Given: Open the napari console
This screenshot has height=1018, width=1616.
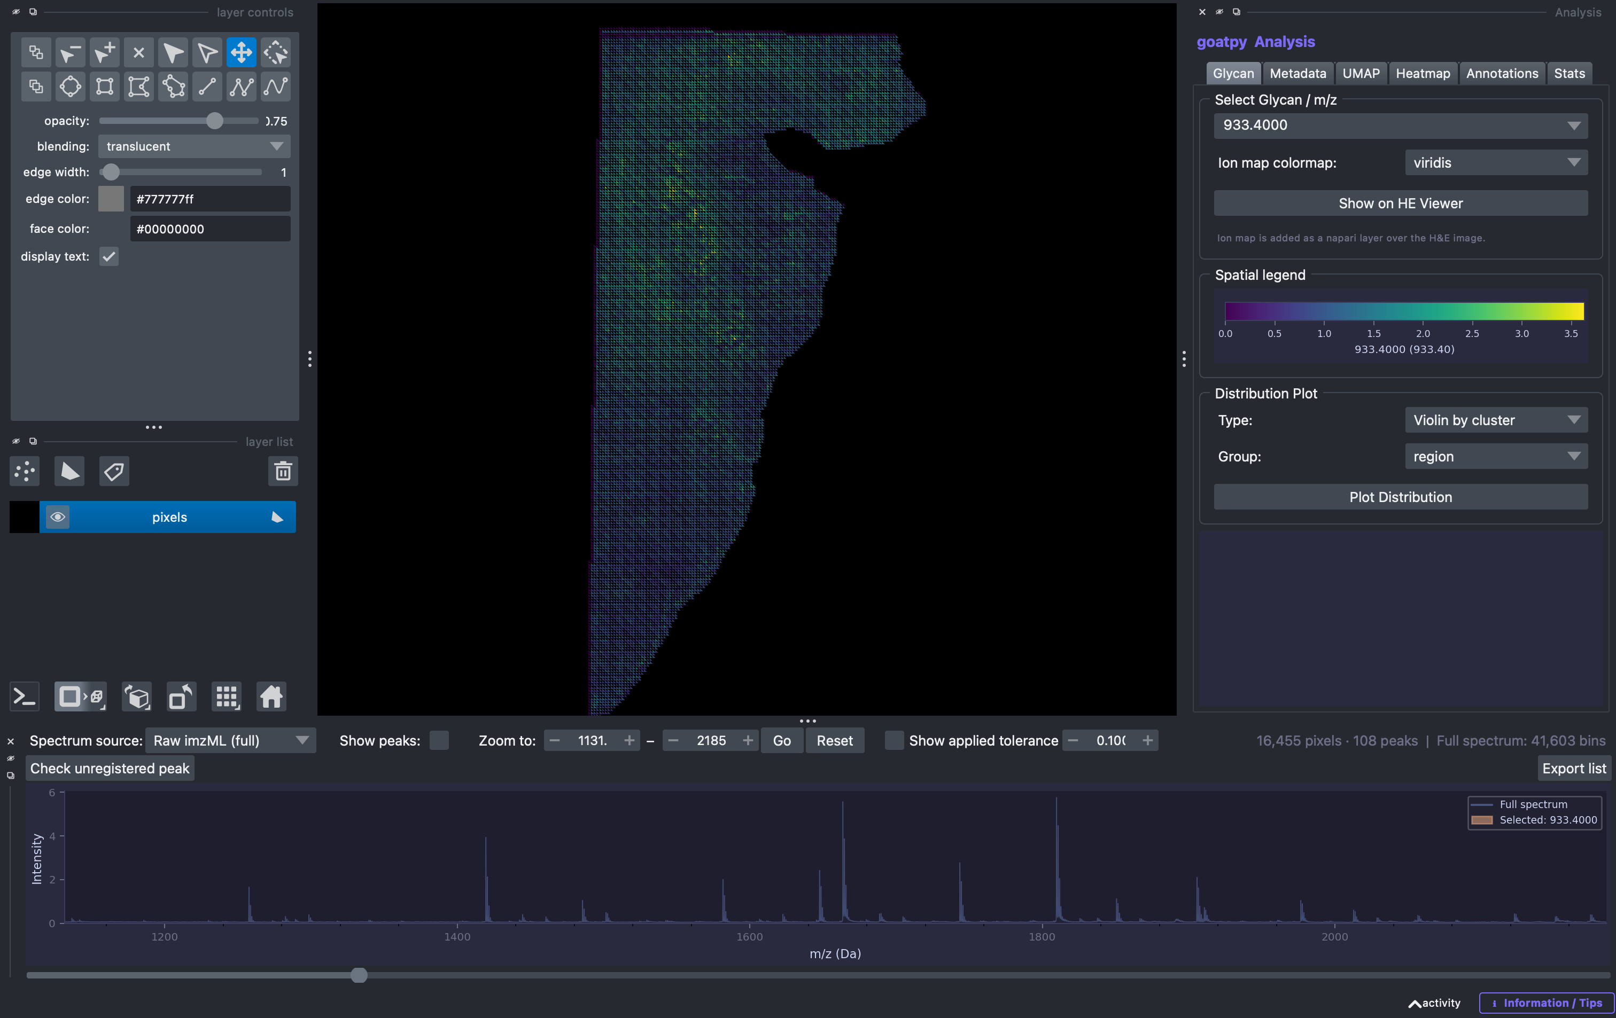Looking at the screenshot, I should (x=25, y=697).
